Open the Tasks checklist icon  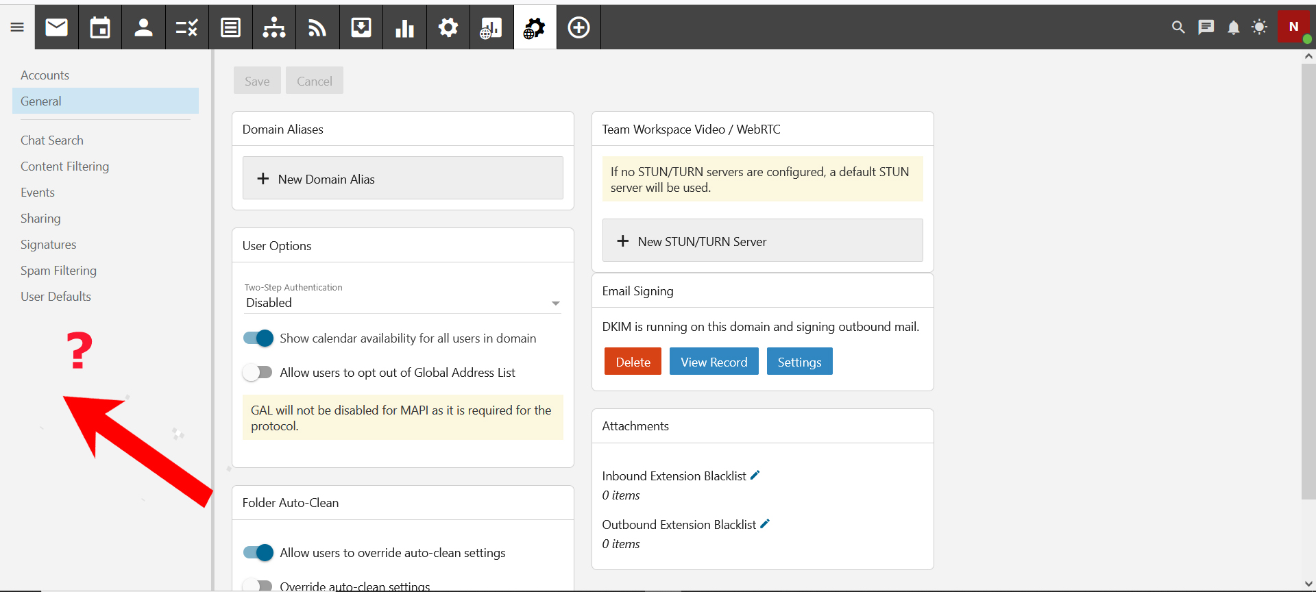pyautogui.click(x=186, y=27)
